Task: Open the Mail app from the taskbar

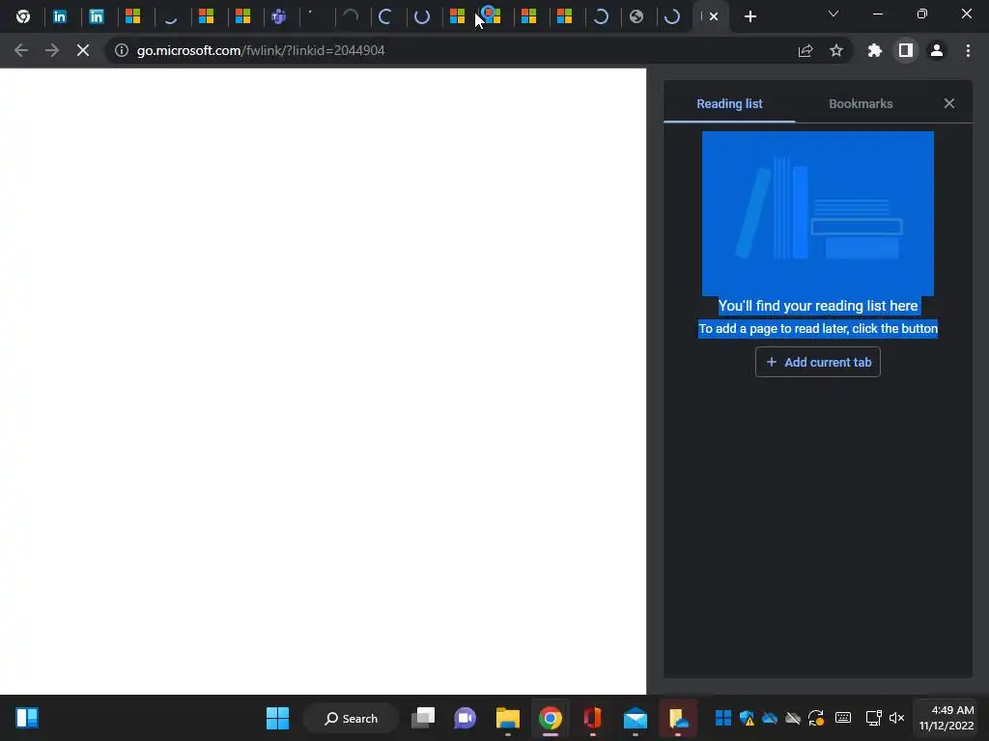Action: [x=636, y=718]
